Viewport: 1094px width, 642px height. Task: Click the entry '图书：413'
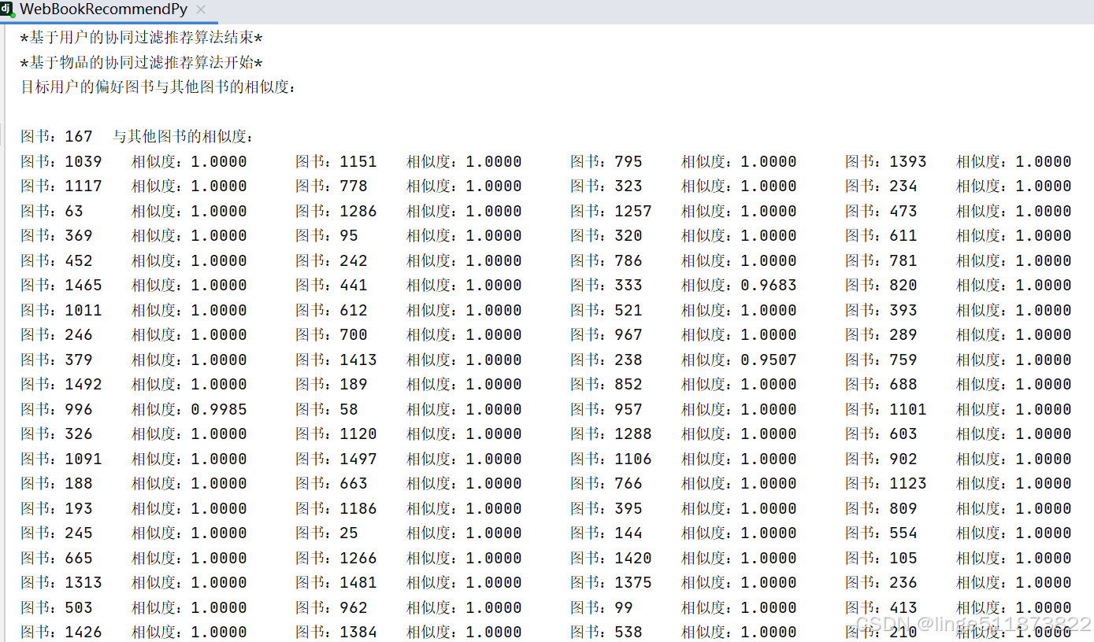pos(881,607)
